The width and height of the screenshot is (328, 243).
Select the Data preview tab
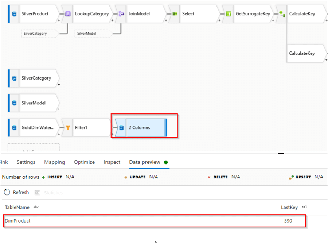coord(145,162)
